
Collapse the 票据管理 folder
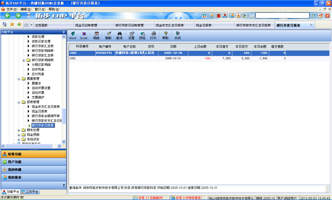18,78
